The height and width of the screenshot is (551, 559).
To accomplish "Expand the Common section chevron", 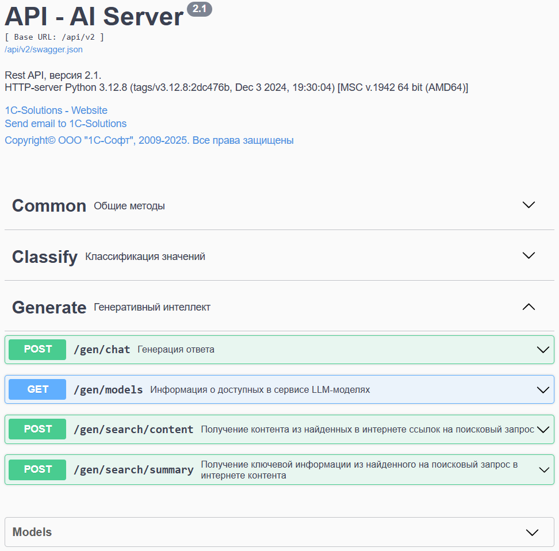I will [529, 205].
